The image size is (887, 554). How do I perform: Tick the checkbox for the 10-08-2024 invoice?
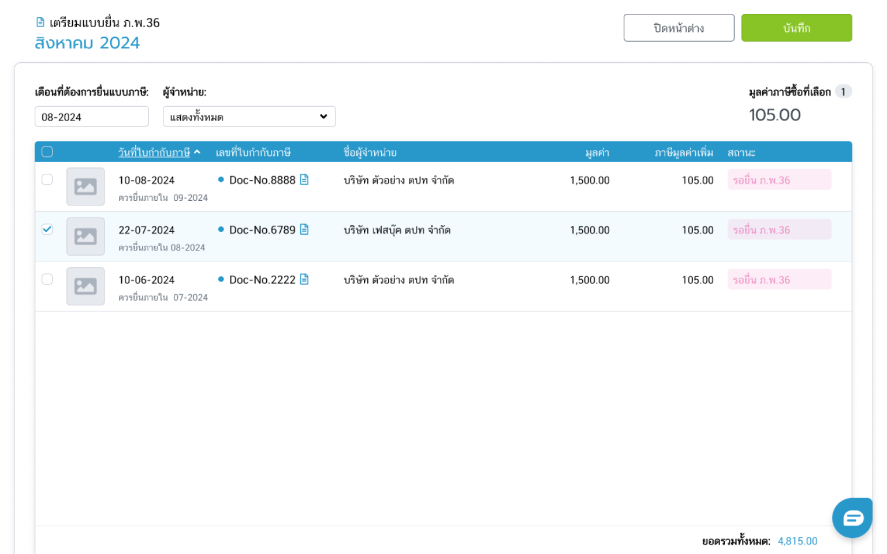click(x=47, y=179)
